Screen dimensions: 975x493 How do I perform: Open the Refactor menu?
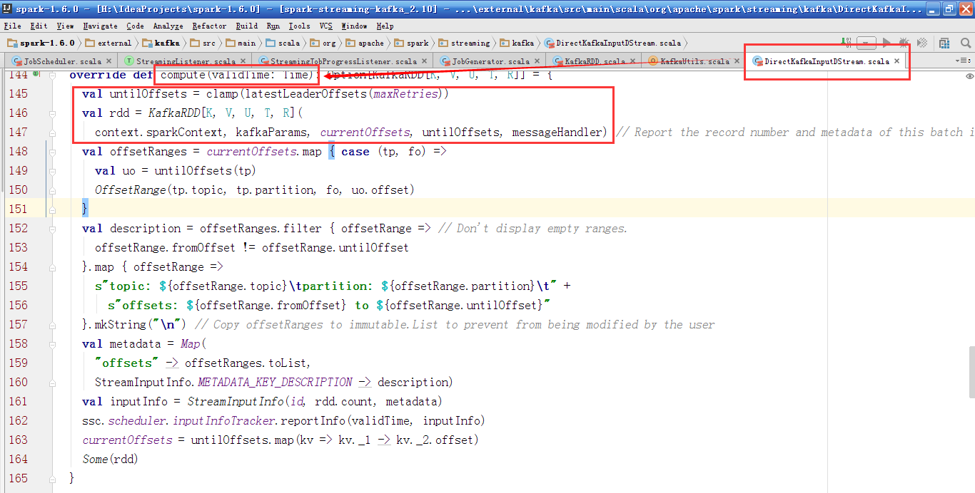coord(208,26)
